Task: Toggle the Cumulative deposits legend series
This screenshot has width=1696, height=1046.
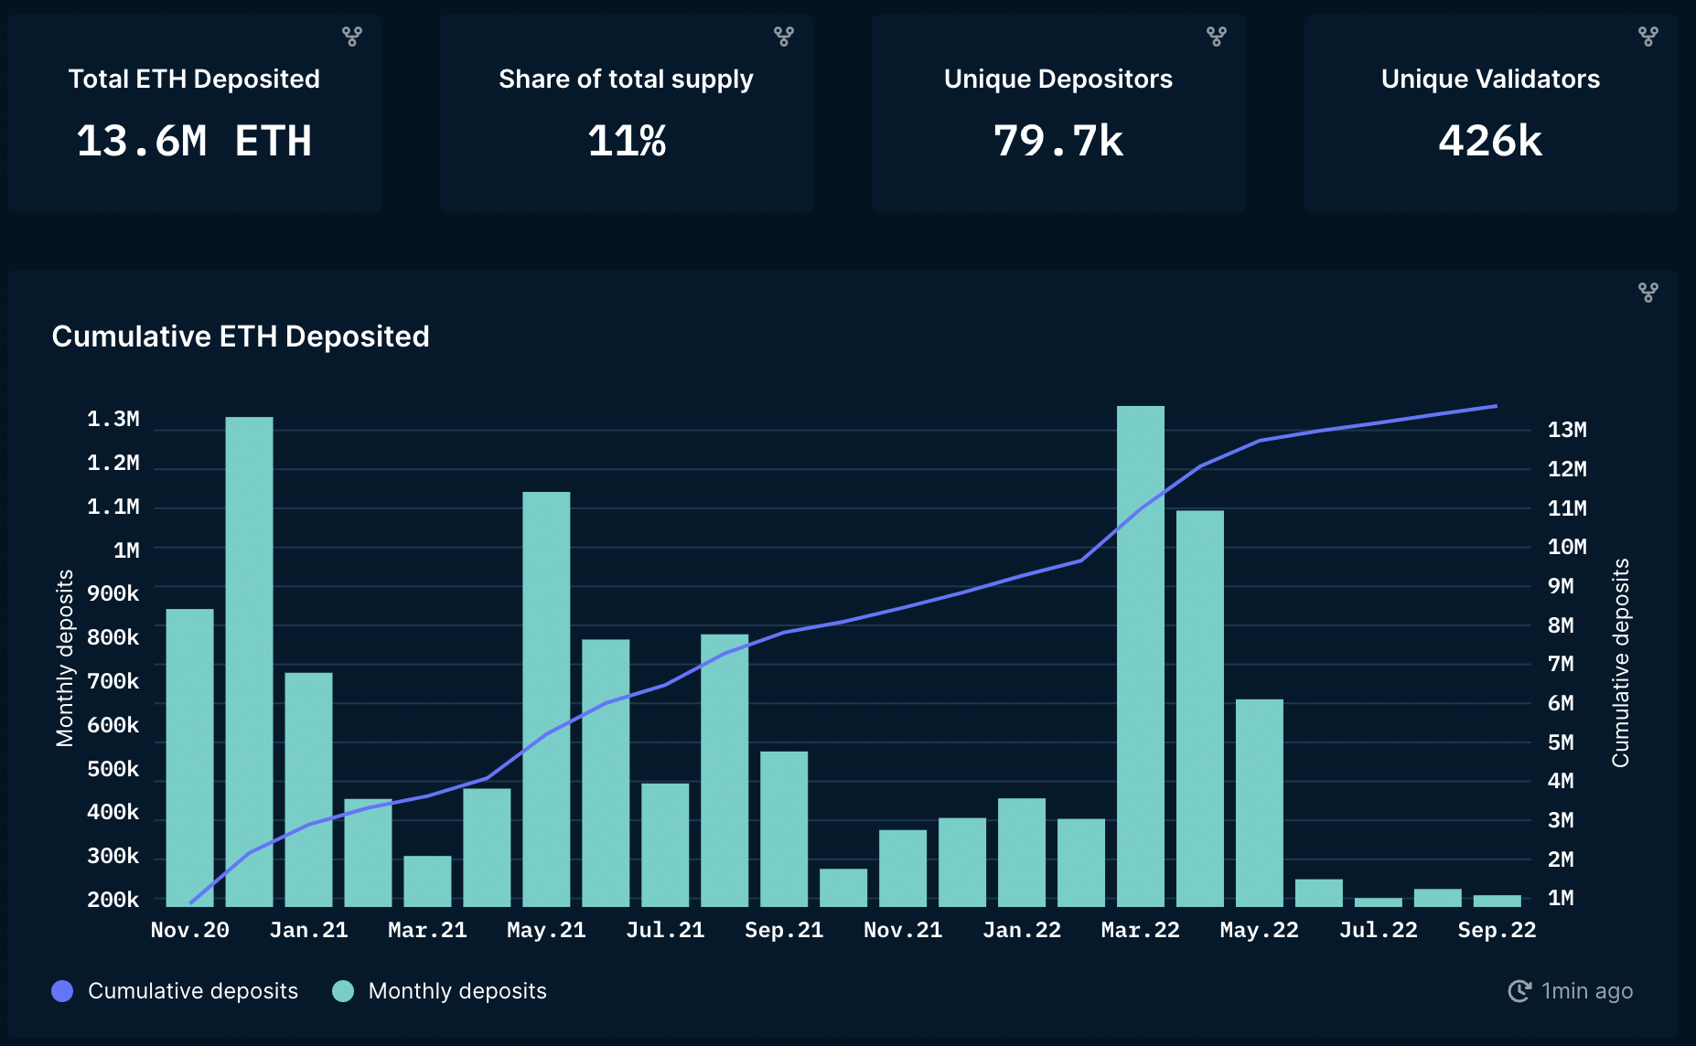Action: point(193,991)
